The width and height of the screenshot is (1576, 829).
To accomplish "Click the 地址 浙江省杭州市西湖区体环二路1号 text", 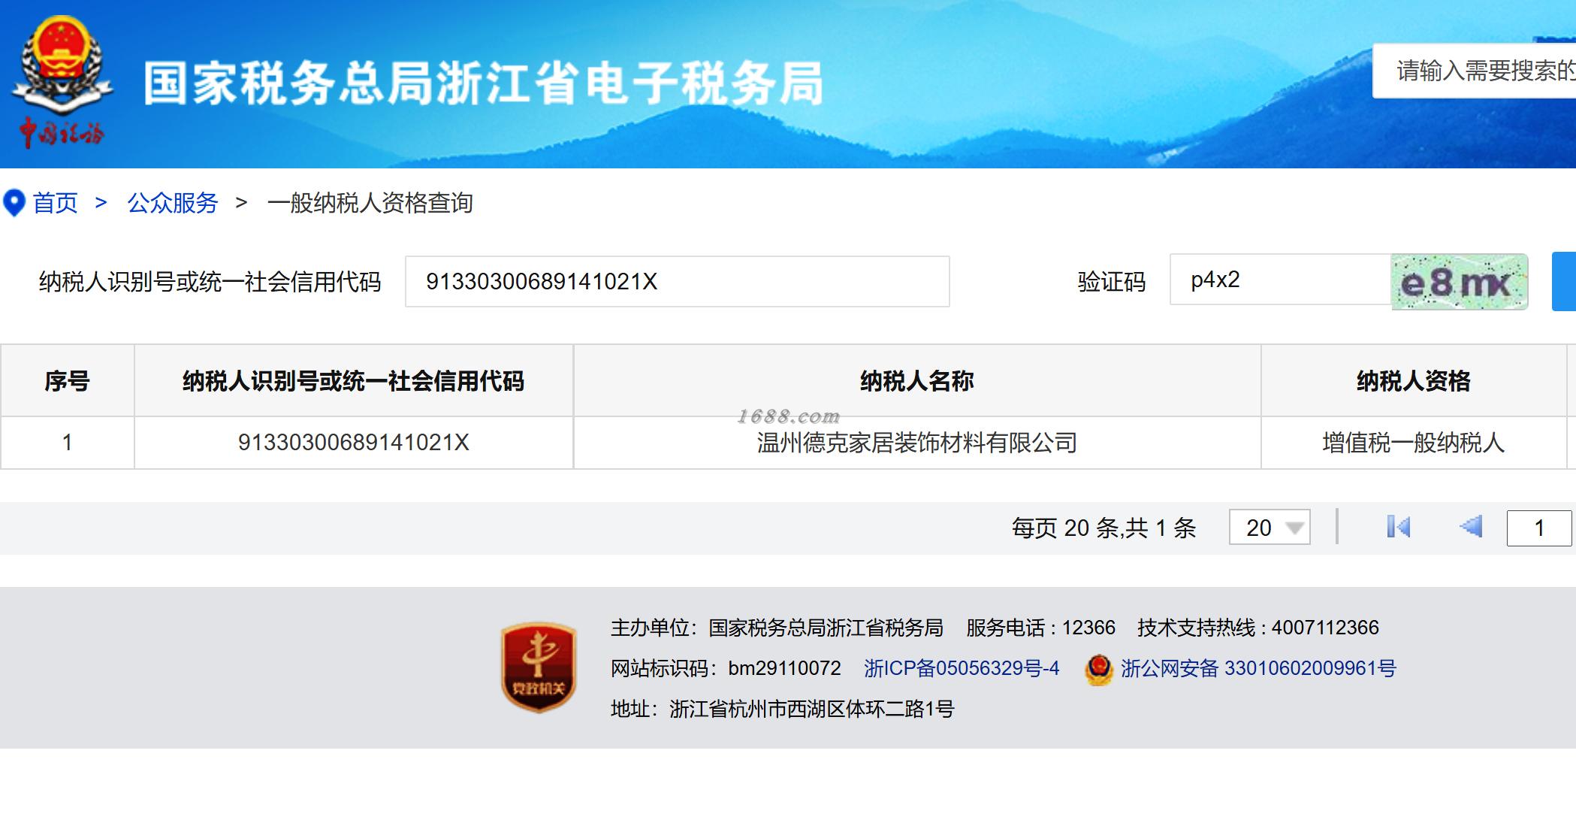I will tap(782, 709).
